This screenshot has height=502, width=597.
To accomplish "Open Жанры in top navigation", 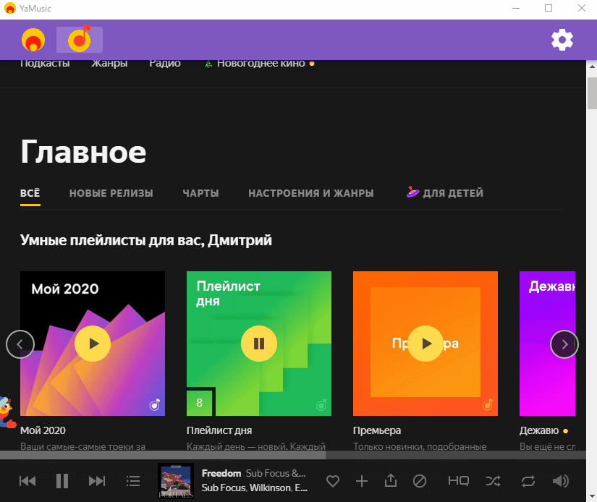I will pyautogui.click(x=109, y=63).
